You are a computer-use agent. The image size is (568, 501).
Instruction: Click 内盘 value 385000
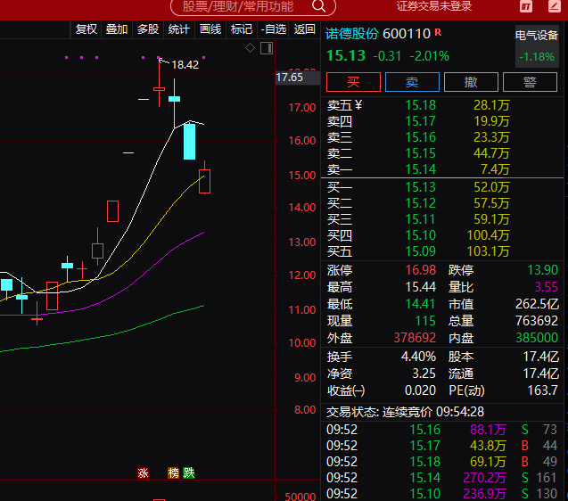[537, 338]
